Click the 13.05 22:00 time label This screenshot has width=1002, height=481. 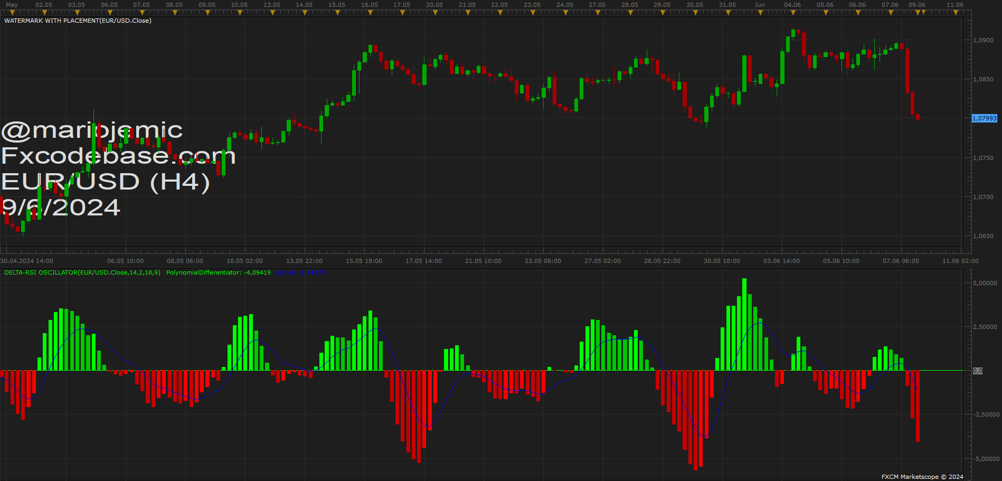click(x=305, y=261)
